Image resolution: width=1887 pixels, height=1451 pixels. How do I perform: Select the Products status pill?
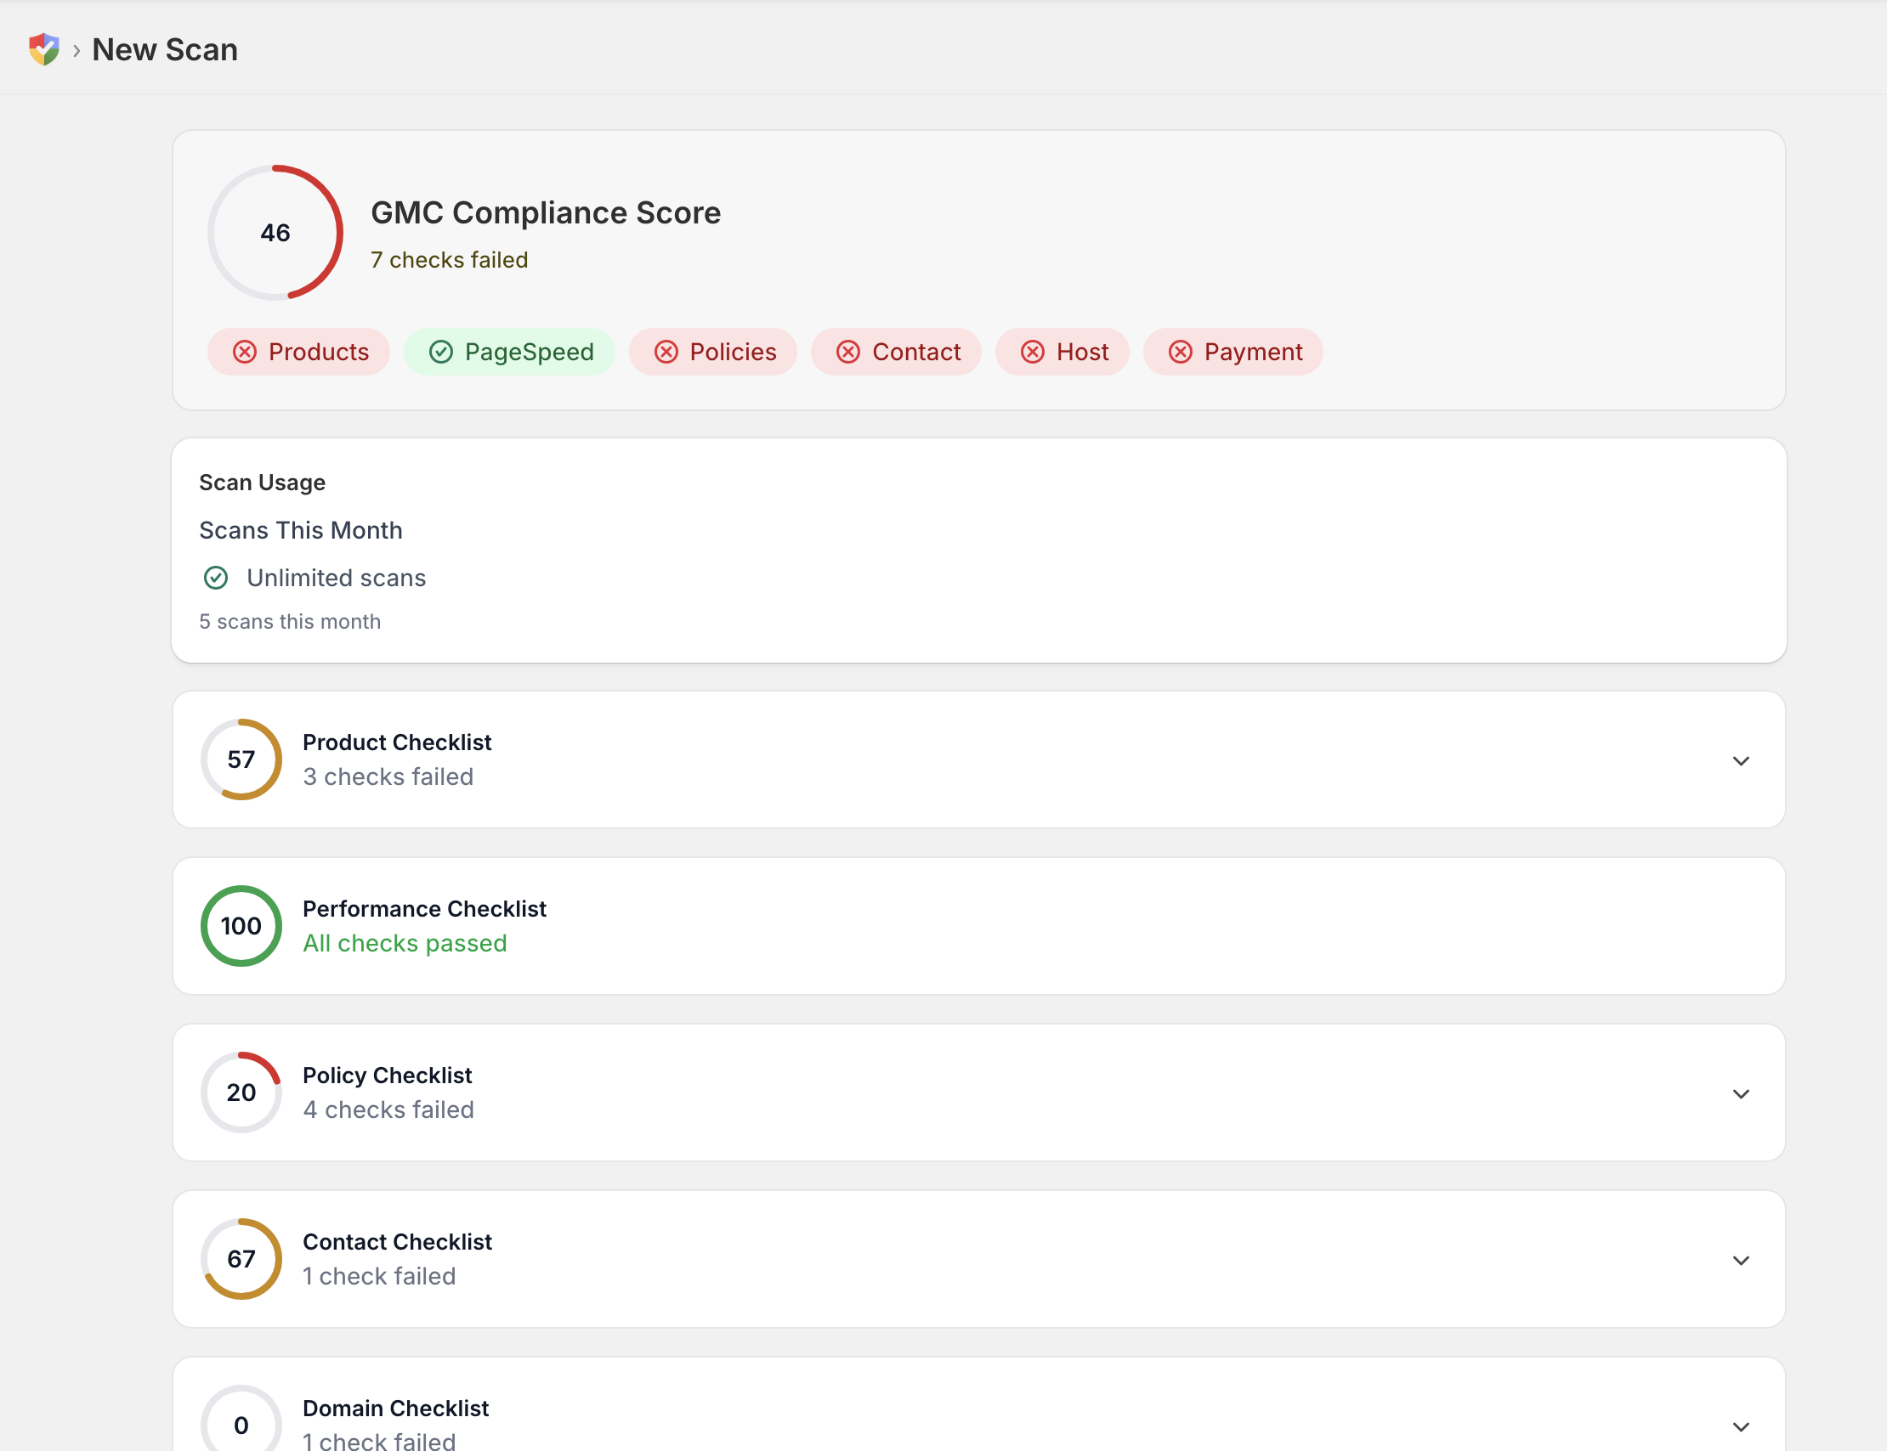pyautogui.click(x=298, y=352)
